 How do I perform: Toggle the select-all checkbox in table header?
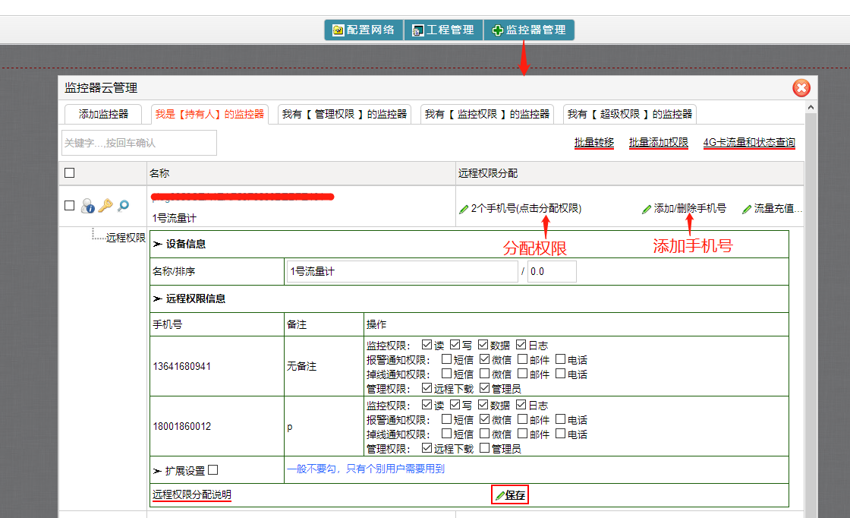[70, 173]
